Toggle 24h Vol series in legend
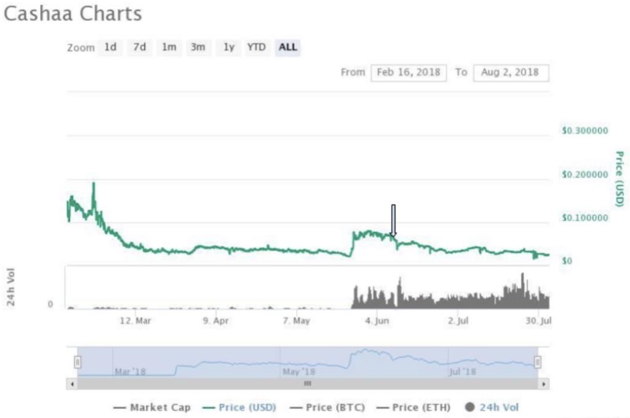This screenshot has height=418, width=630. 492,408
